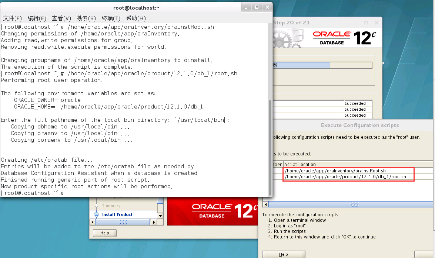Open the 帮助(H) menu in terminal
435x258 pixels.
[x=136, y=18]
